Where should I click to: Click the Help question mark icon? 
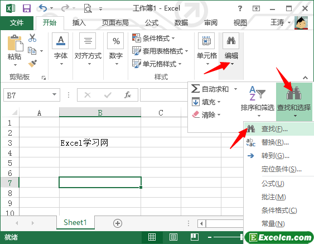click(240, 8)
